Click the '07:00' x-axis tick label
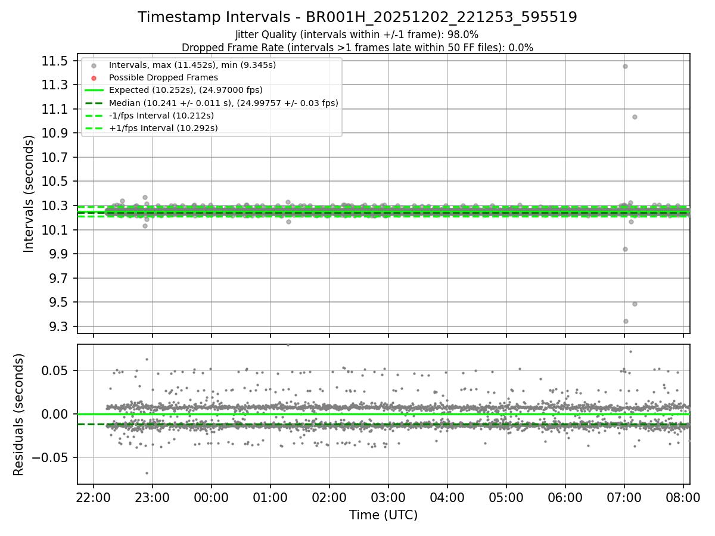The height and width of the screenshot is (536, 715). [624, 497]
